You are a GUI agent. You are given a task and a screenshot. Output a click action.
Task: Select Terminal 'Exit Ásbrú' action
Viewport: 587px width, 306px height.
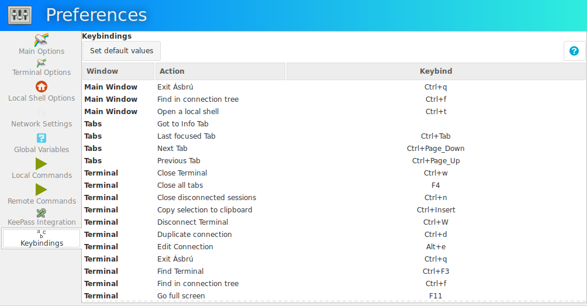pyautogui.click(x=175, y=259)
